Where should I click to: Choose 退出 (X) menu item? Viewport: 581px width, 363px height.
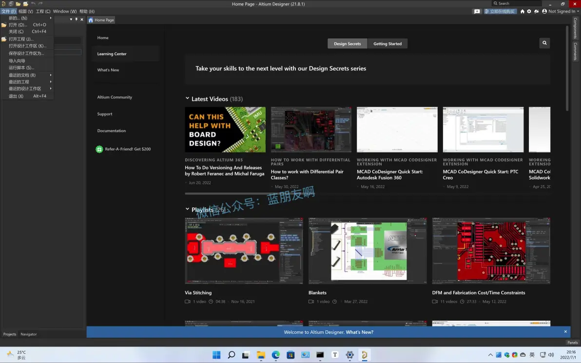pyautogui.click(x=27, y=96)
